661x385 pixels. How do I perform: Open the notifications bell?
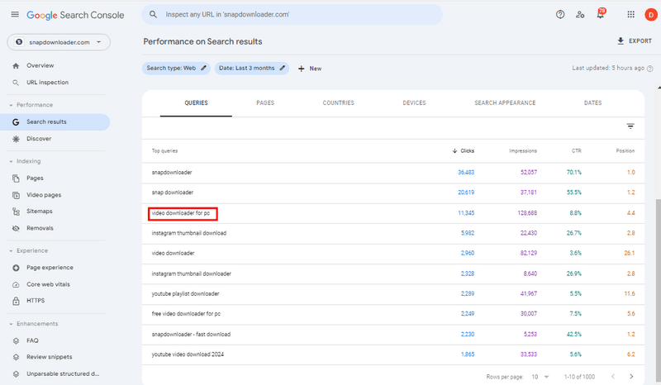[x=601, y=14]
